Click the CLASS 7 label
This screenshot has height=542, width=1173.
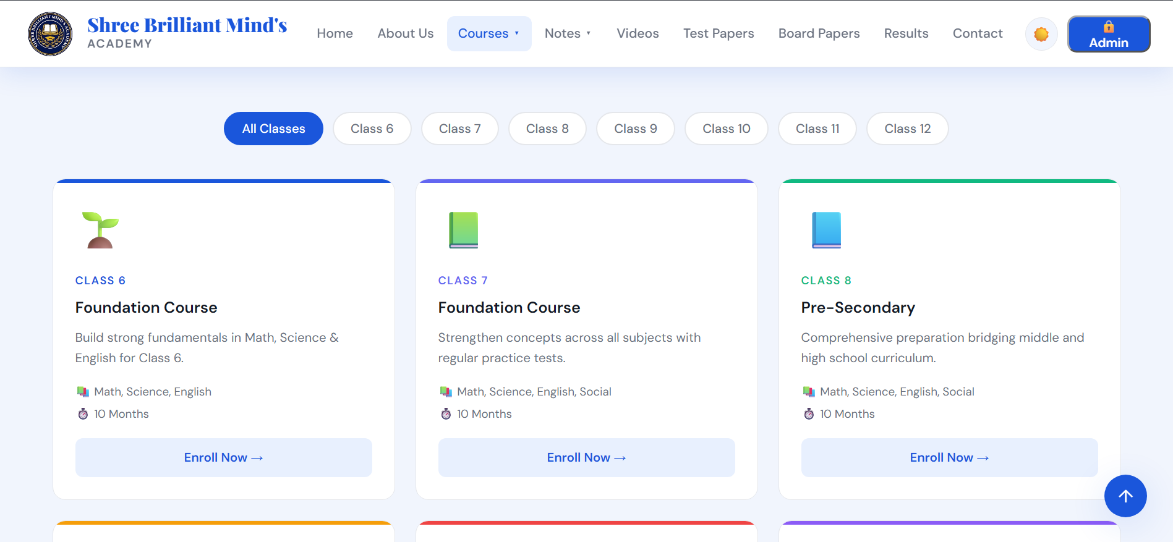463,281
